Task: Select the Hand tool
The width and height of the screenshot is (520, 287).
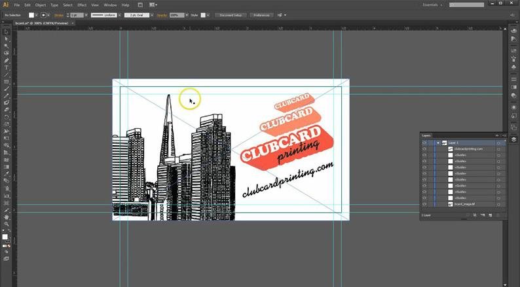Action: point(7,217)
